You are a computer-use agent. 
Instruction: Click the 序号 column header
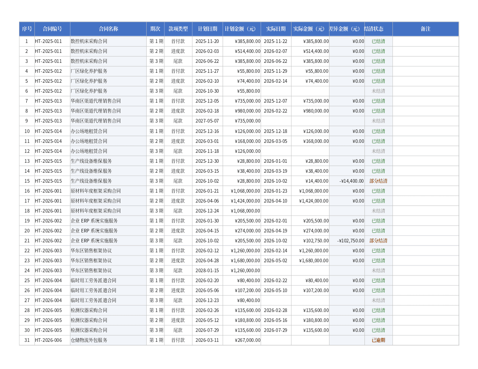[x=27, y=29]
